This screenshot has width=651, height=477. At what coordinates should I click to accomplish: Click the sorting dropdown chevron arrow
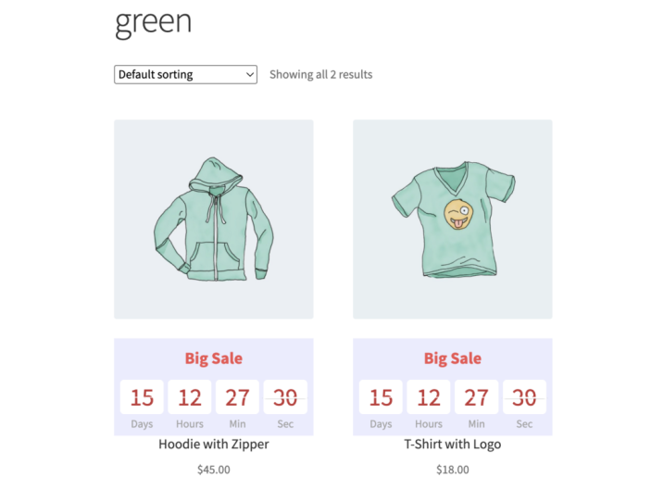pos(249,75)
